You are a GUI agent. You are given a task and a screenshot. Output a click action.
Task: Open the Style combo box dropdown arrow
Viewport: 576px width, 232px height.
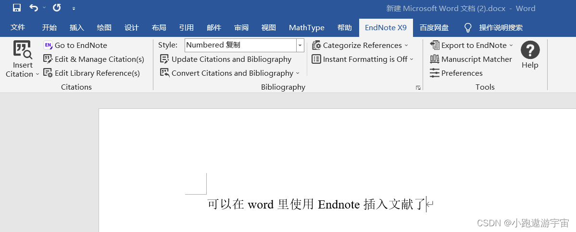pyautogui.click(x=300, y=46)
